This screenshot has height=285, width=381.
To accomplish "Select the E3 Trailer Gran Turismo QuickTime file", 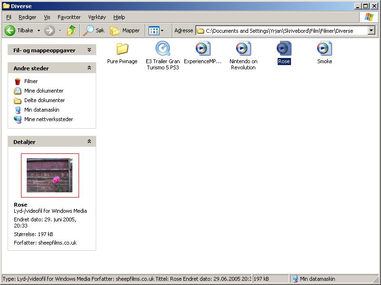I will (x=163, y=48).
